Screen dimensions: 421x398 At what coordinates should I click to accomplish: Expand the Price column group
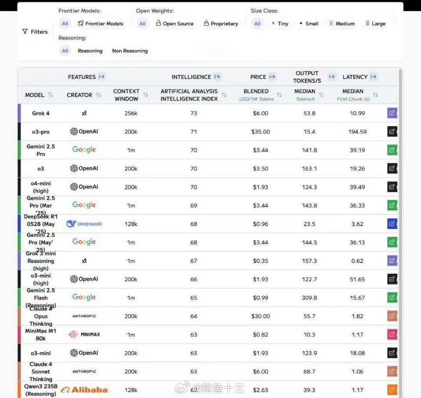click(x=272, y=77)
